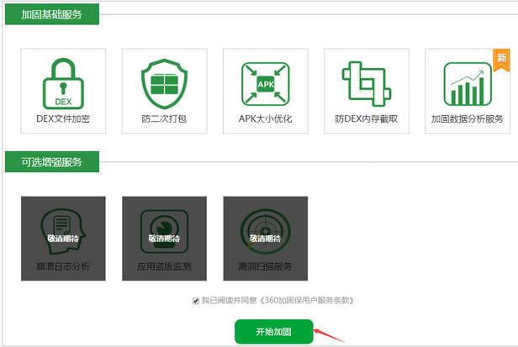Click 敬请期待 overlay on 崩溃日志分析 card
The image size is (518, 347).
[x=63, y=239]
